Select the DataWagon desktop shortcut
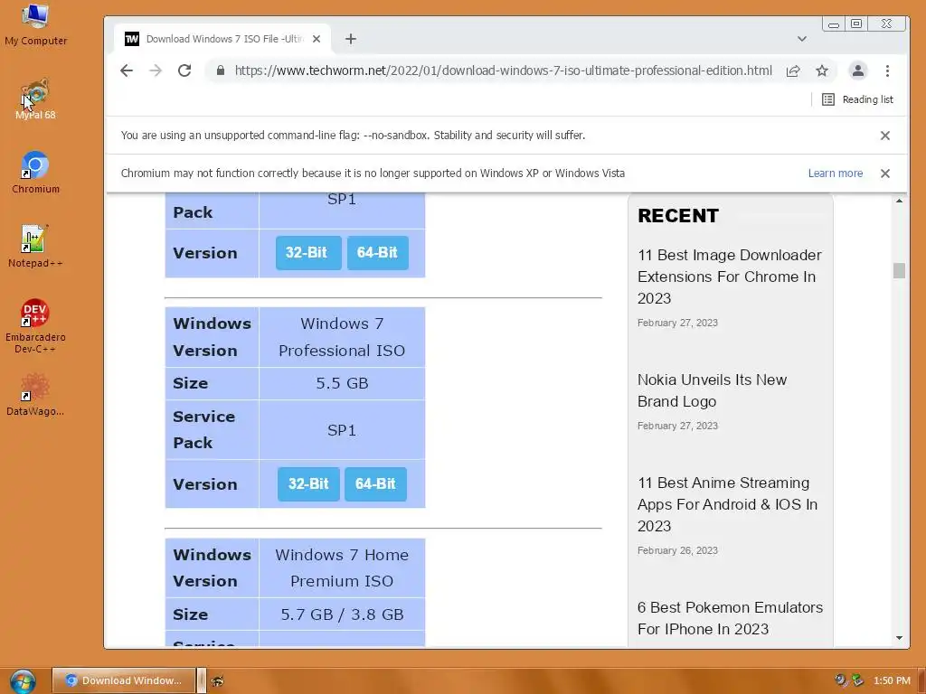Image resolution: width=926 pixels, height=694 pixels. pyautogui.click(x=35, y=395)
